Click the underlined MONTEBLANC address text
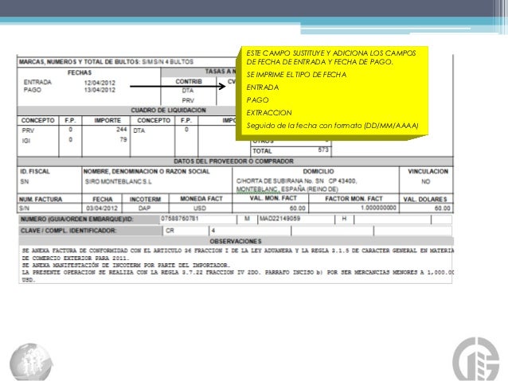 click(257, 189)
